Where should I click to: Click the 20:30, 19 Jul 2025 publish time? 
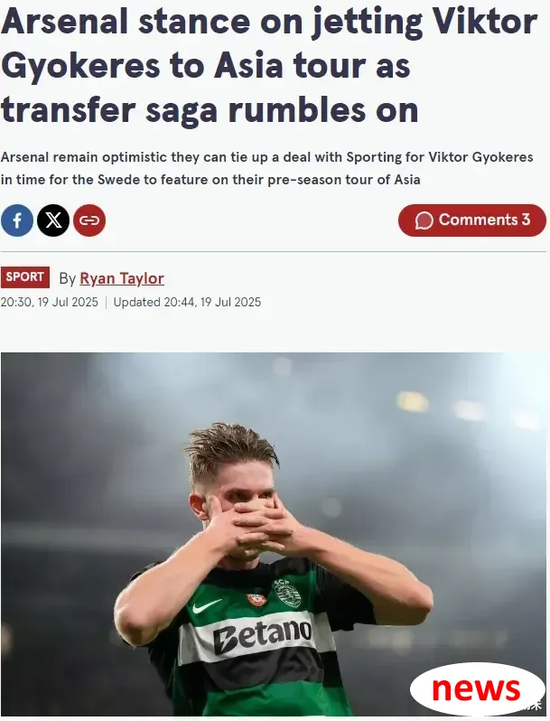(x=50, y=302)
